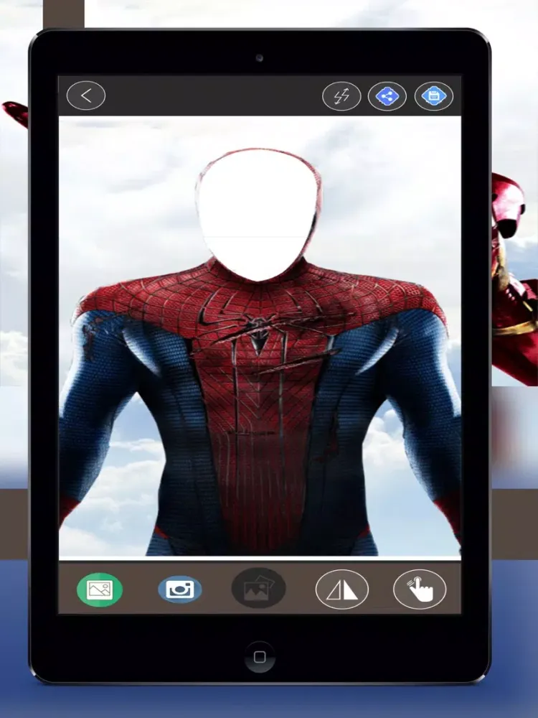Tap the white face cutout area
The height and width of the screenshot is (718, 538).
pos(259,215)
